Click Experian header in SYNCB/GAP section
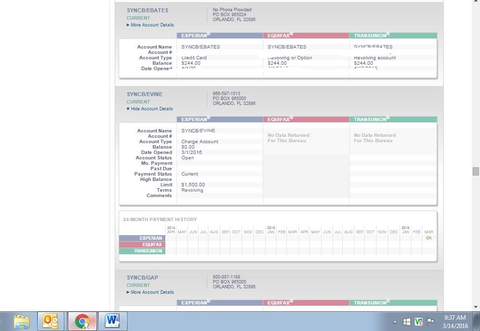 pos(220,303)
